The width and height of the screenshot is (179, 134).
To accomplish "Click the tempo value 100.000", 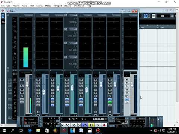I will 124,123.
